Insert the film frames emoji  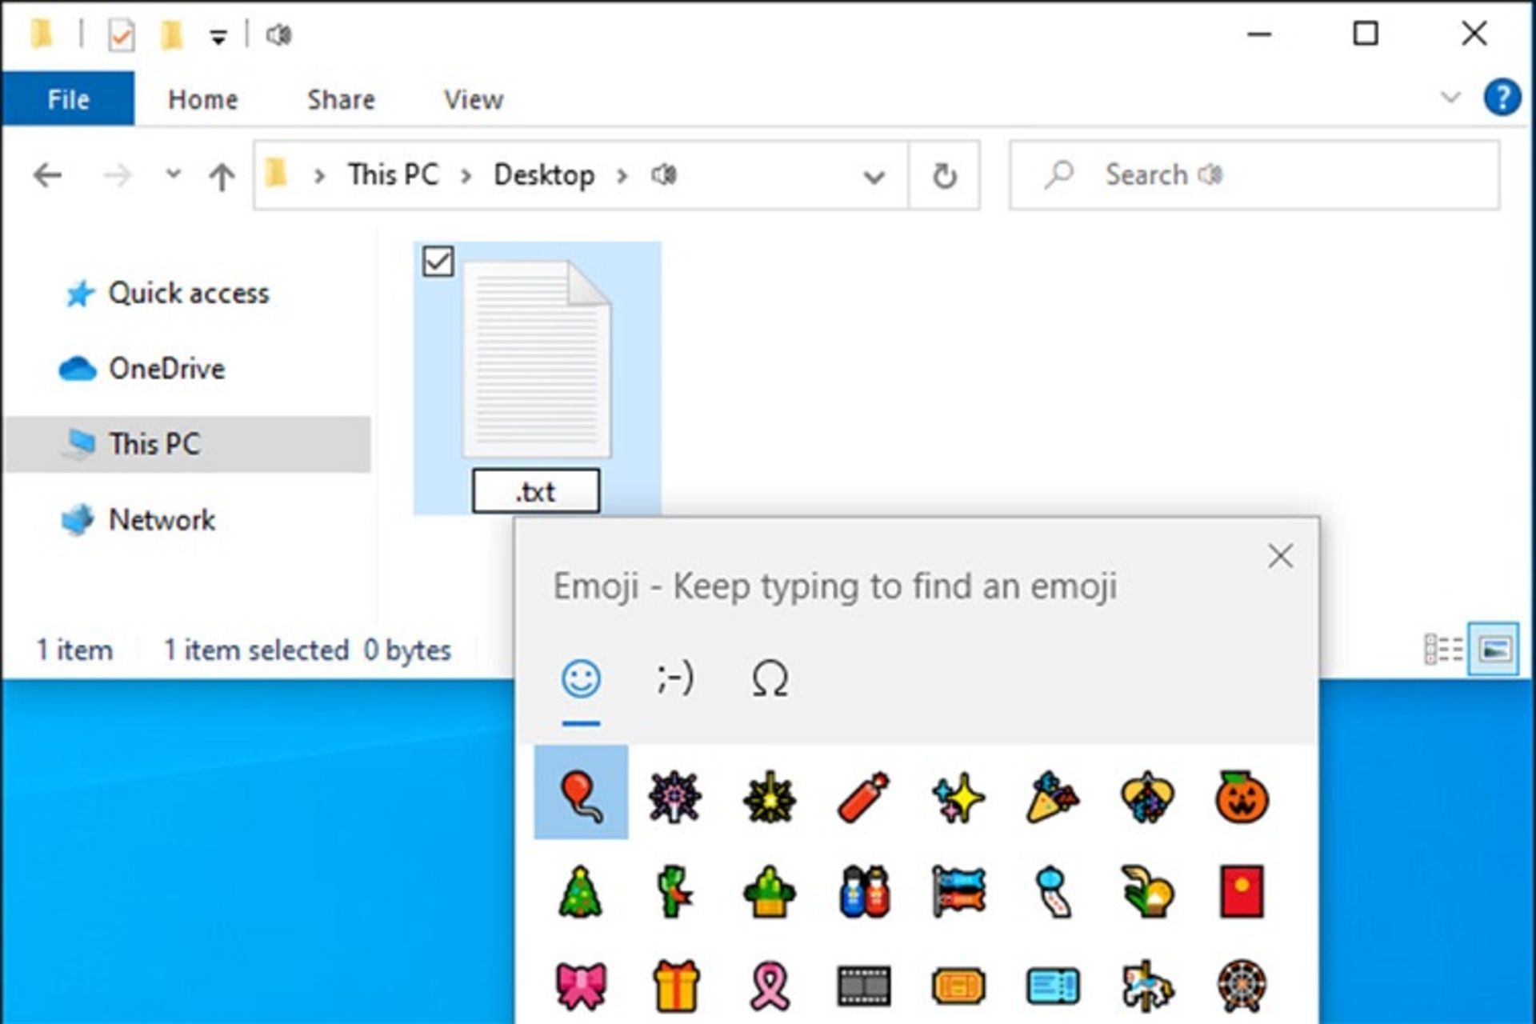click(864, 986)
